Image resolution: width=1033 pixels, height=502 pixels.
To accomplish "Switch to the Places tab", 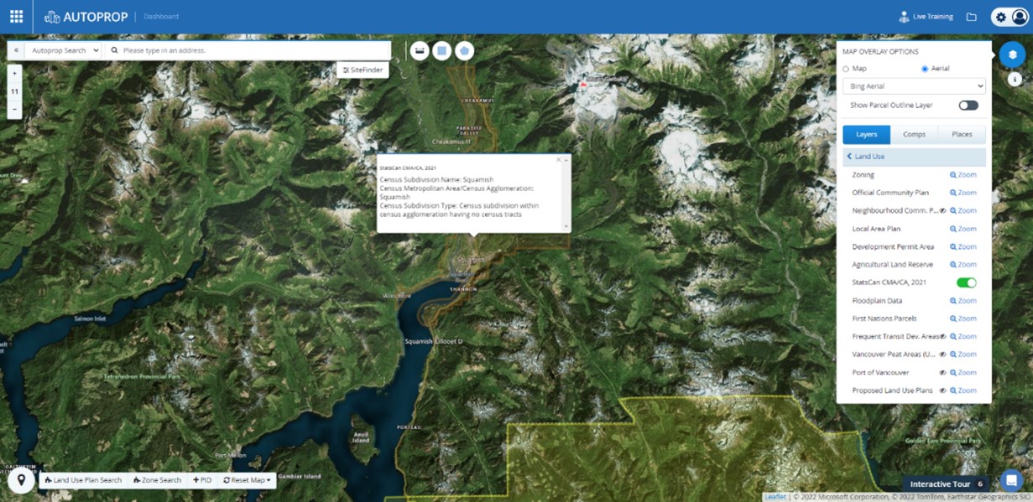I will [x=962, y=134].
